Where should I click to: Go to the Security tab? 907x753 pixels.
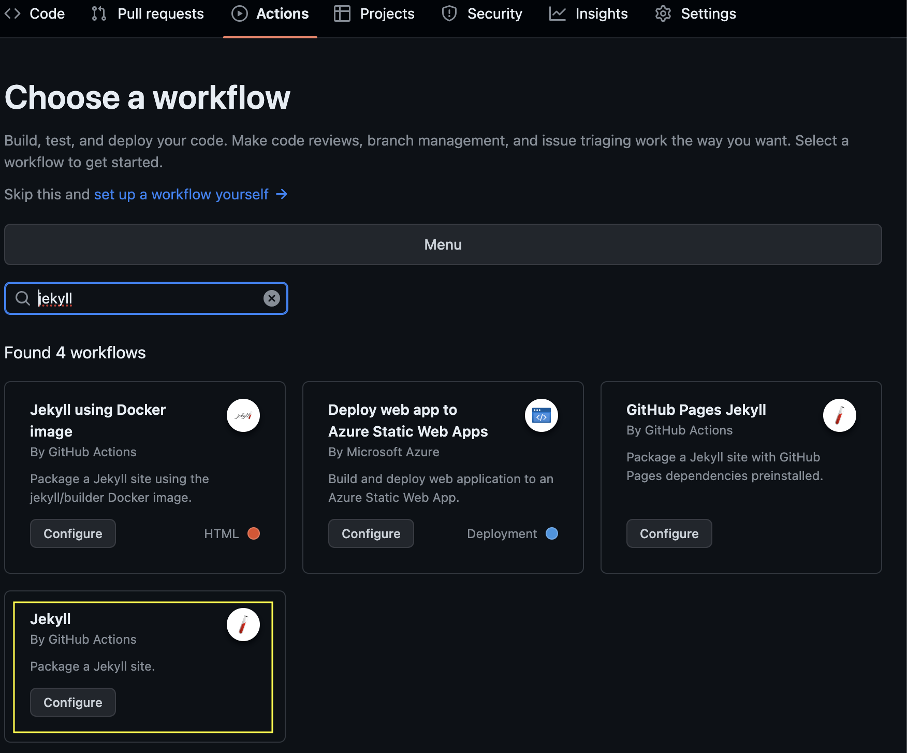pyautogui.click(x=482, y=14)
